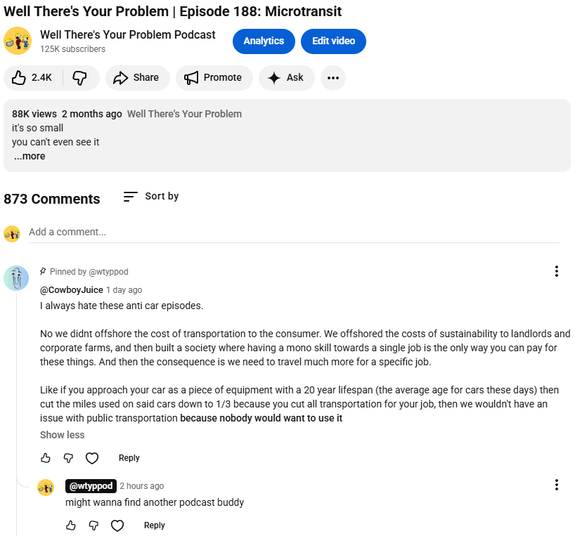Open the Ask sparkle button
Image resolution: width=575 pixels, height=536 pixels.
pos(285,78)
